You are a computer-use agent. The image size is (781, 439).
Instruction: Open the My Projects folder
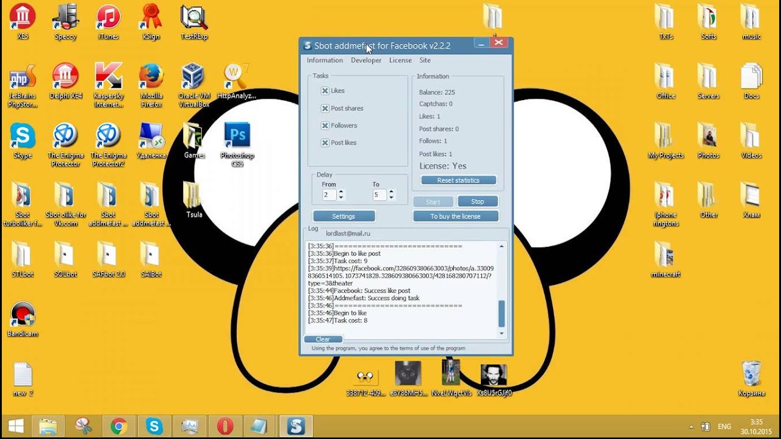click(x=666, y=140)
